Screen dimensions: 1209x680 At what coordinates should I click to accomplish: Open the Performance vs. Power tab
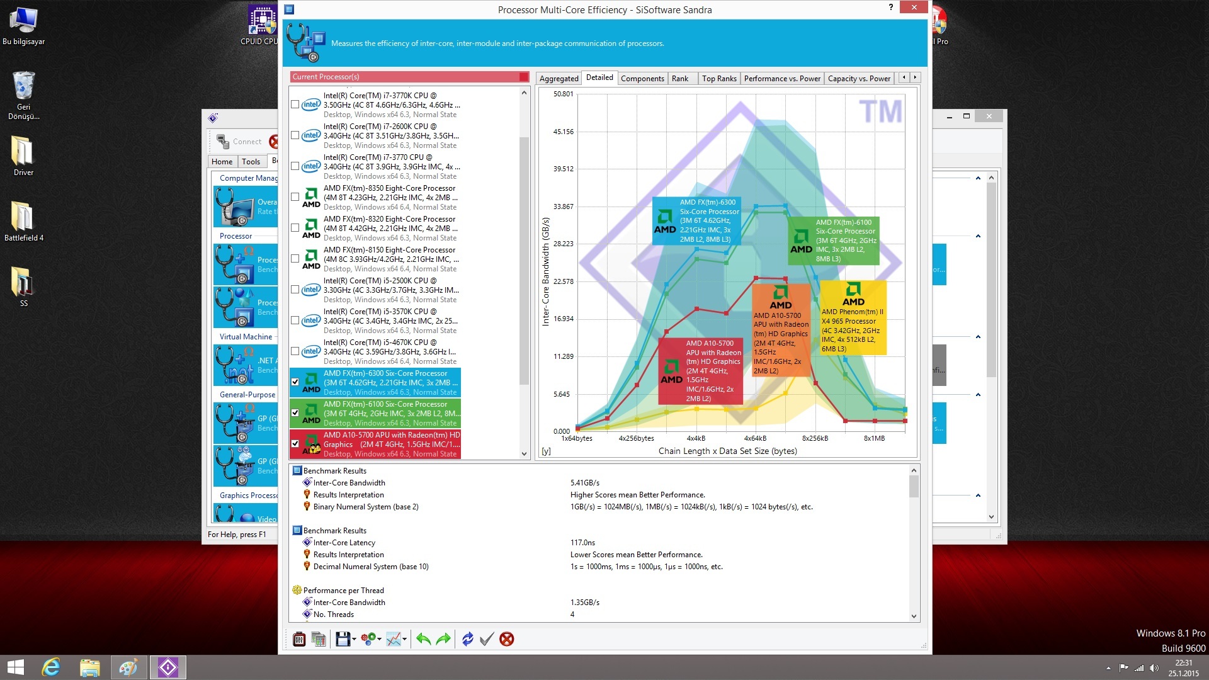782,79
